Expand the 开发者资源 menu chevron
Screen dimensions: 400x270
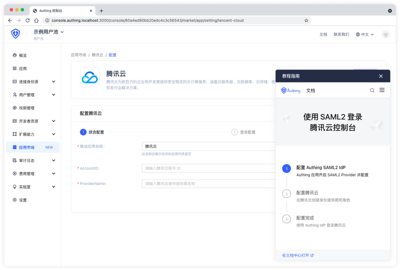(54, 121)
